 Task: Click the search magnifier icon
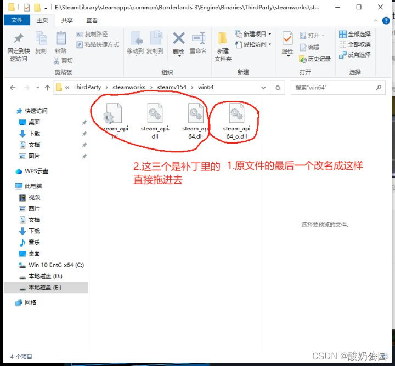pyautogui.click(x=379, y=88)
